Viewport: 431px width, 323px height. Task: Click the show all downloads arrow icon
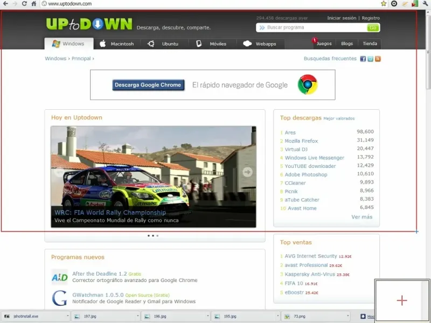pos(363,317)
